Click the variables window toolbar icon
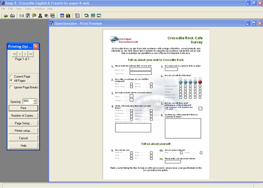Viewport: 263px width, 188px height. tap(22, 16)
